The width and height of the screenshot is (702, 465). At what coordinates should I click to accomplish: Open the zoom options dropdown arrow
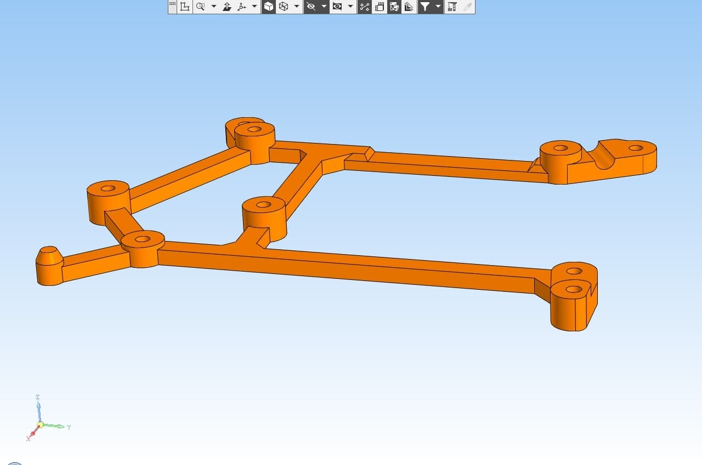[x=214, y=7]
